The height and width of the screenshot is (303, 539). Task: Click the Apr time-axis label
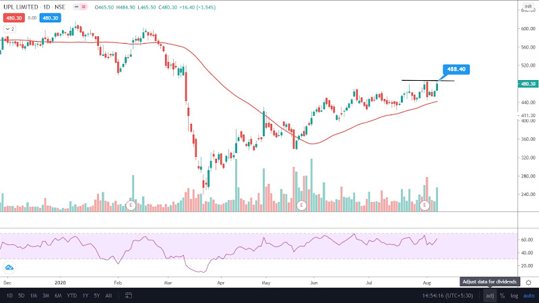click(221, 283)
